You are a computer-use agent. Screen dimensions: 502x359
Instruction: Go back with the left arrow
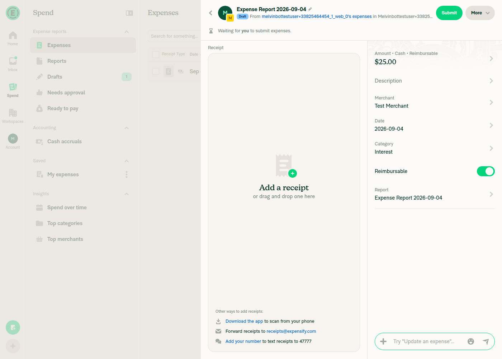210,13
